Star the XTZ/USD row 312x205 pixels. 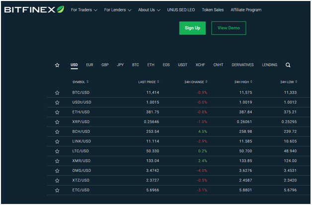57,180
